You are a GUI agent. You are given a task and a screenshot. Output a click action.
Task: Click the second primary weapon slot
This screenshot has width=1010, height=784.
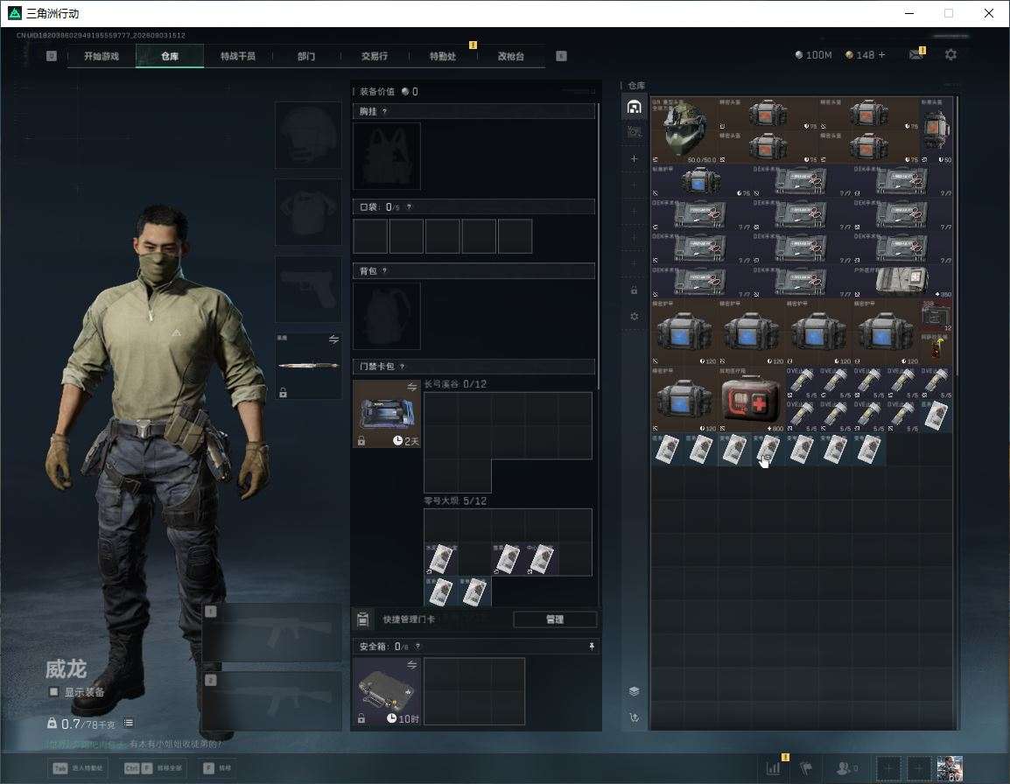coord(272,702)
